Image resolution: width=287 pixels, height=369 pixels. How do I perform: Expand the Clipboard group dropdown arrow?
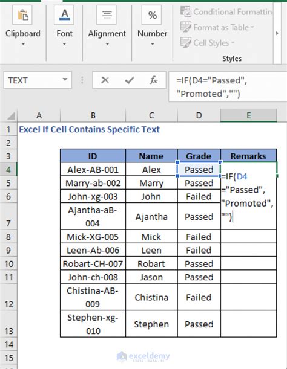point(23,44)
